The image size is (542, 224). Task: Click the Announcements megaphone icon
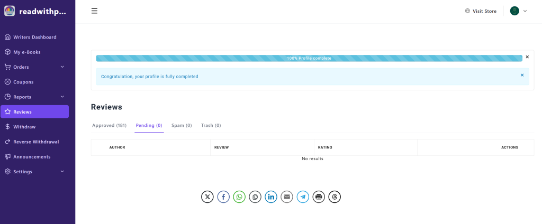pos(7,156)
